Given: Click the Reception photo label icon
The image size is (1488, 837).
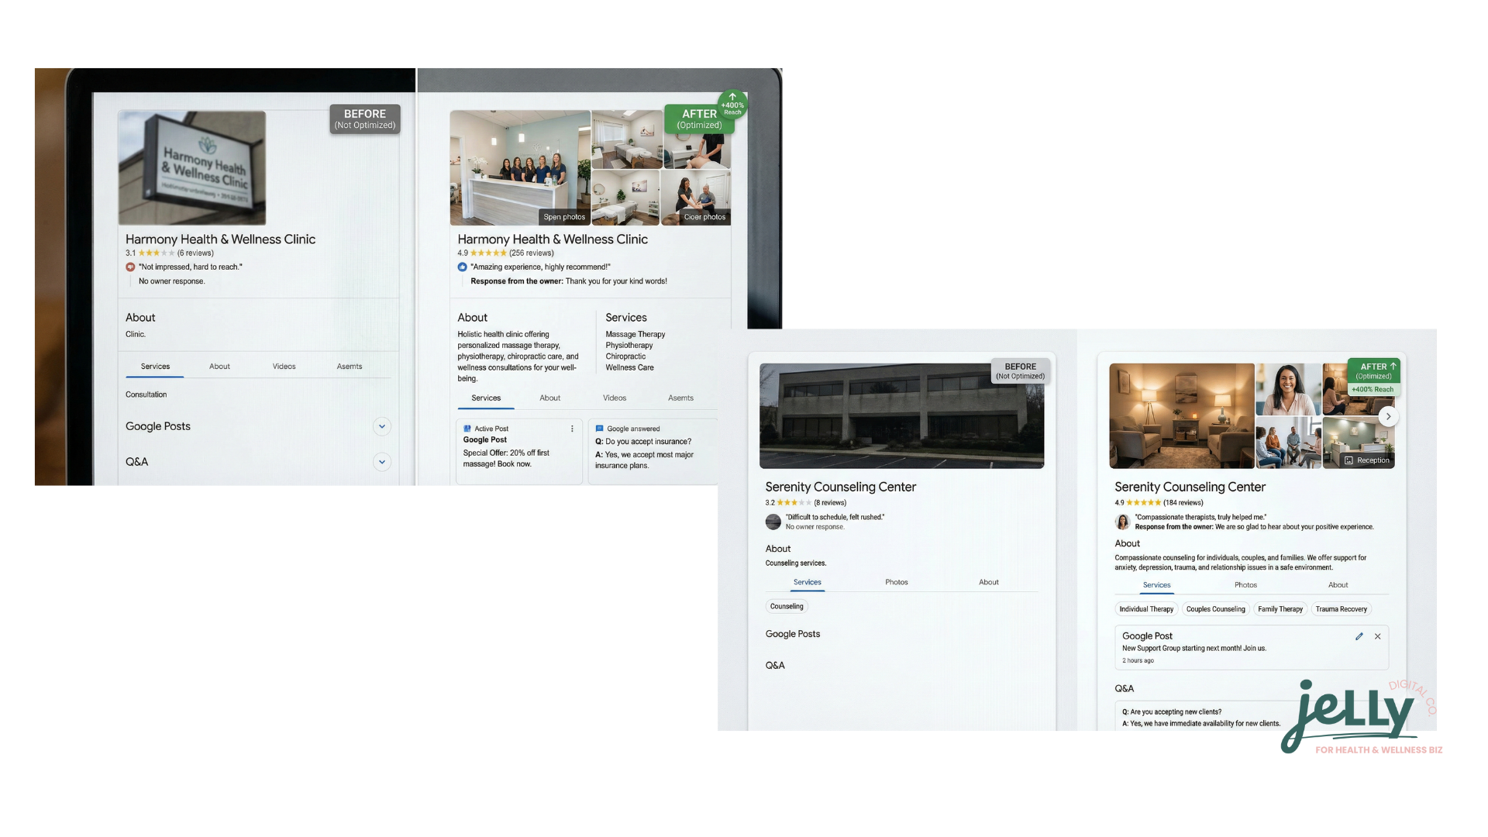Looking at the screenshot, I should (1350, 460).
